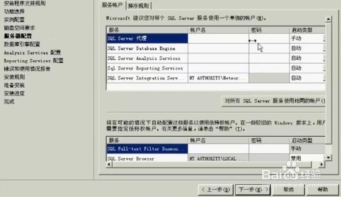Image resolution: width=341 pixels, height=197 pixels.
Task: Click password cell for Reporting Services
Action: [269, 68]
